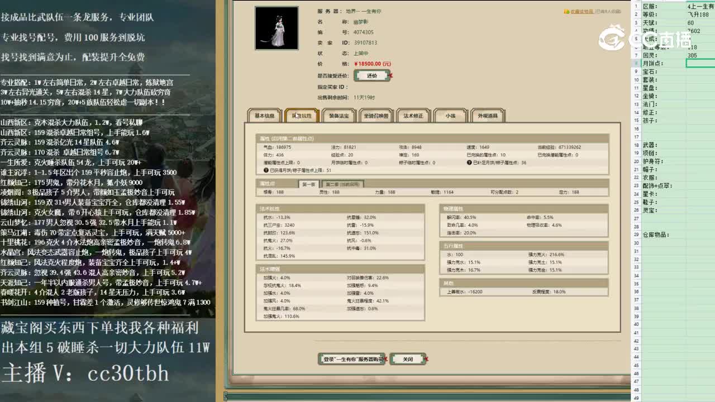Click the 关闭 close button

pos(408,359)
